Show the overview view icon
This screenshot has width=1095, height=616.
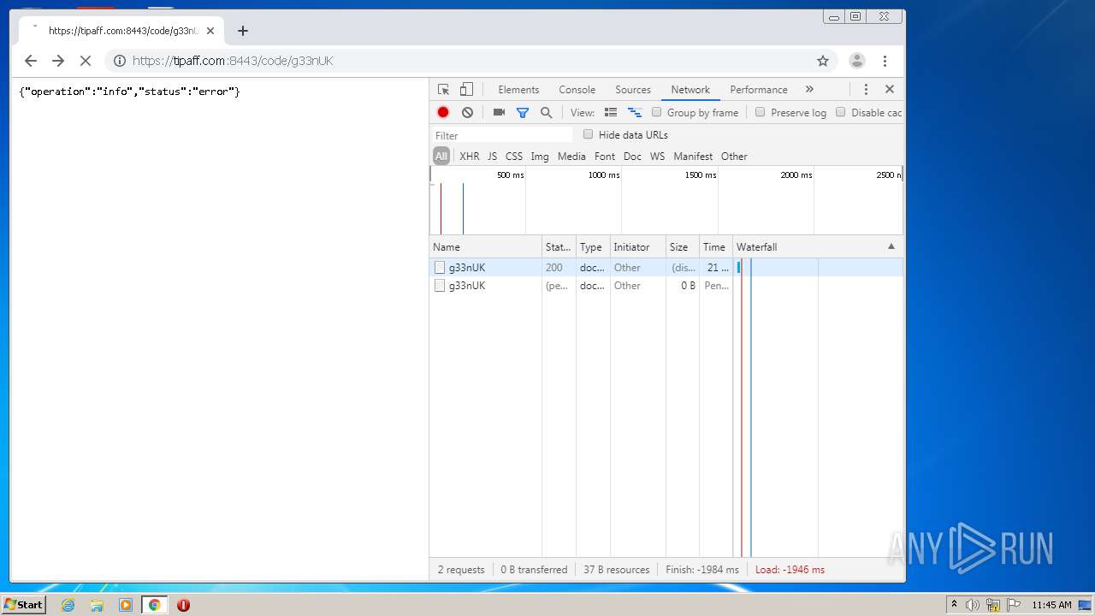point(635,112)
